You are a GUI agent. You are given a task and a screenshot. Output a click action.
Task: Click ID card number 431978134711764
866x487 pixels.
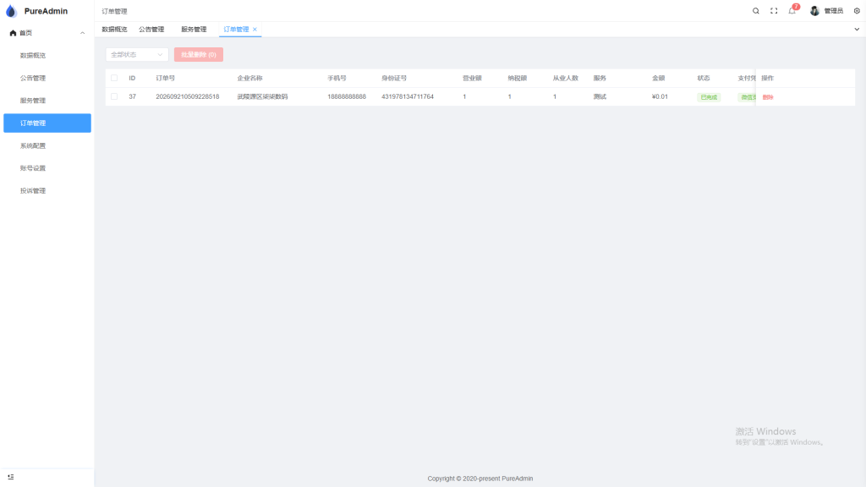(x=408, y=96)
